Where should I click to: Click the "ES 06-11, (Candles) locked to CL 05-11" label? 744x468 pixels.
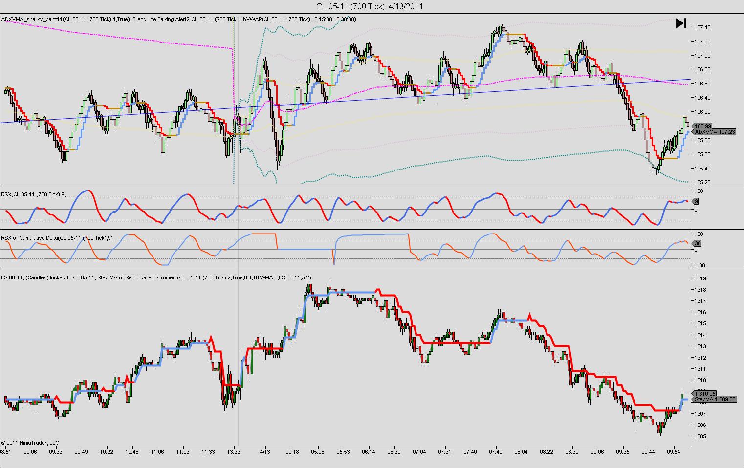click(48, 277)
